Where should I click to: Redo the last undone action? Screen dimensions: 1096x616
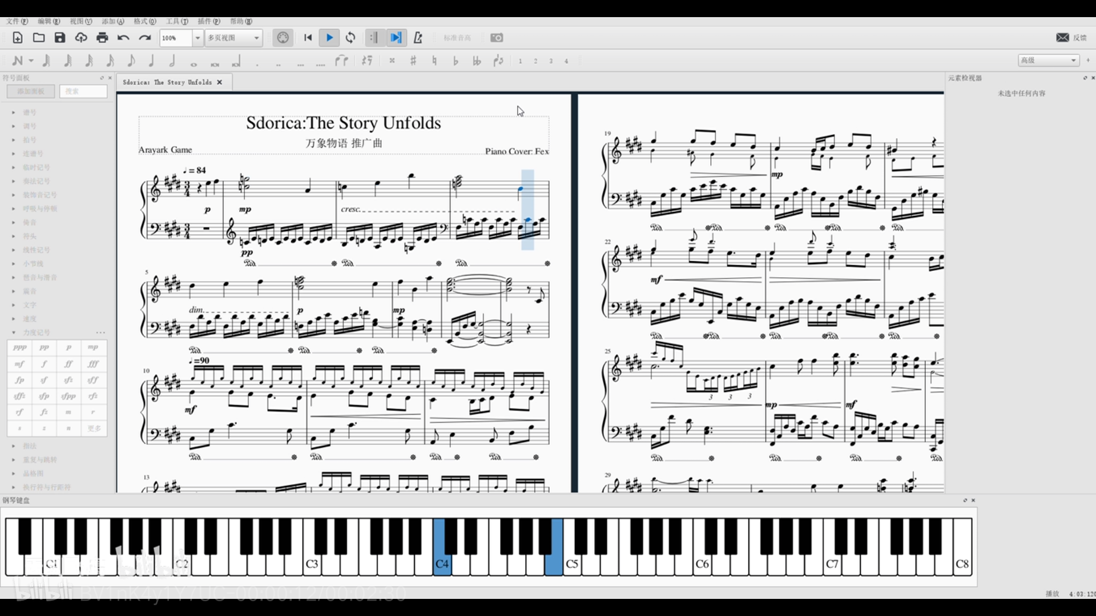click(145, 38)
